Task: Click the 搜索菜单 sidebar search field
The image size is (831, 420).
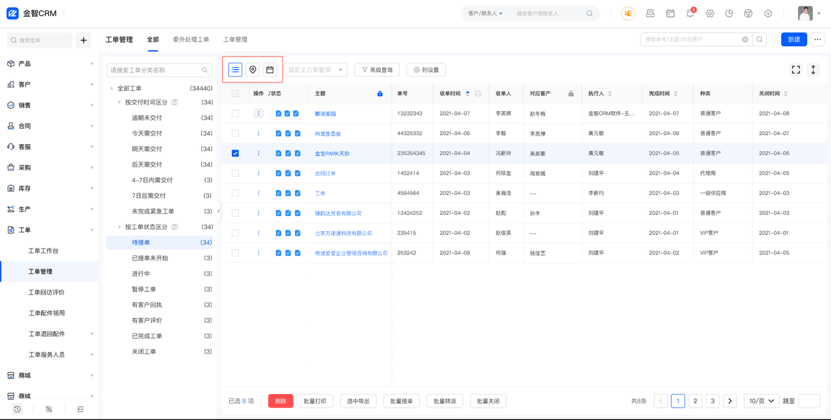Action: (x=39, y=40)
